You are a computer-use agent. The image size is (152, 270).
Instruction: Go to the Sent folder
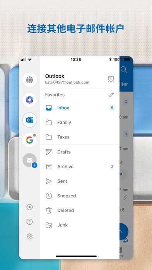pos(80,181)
